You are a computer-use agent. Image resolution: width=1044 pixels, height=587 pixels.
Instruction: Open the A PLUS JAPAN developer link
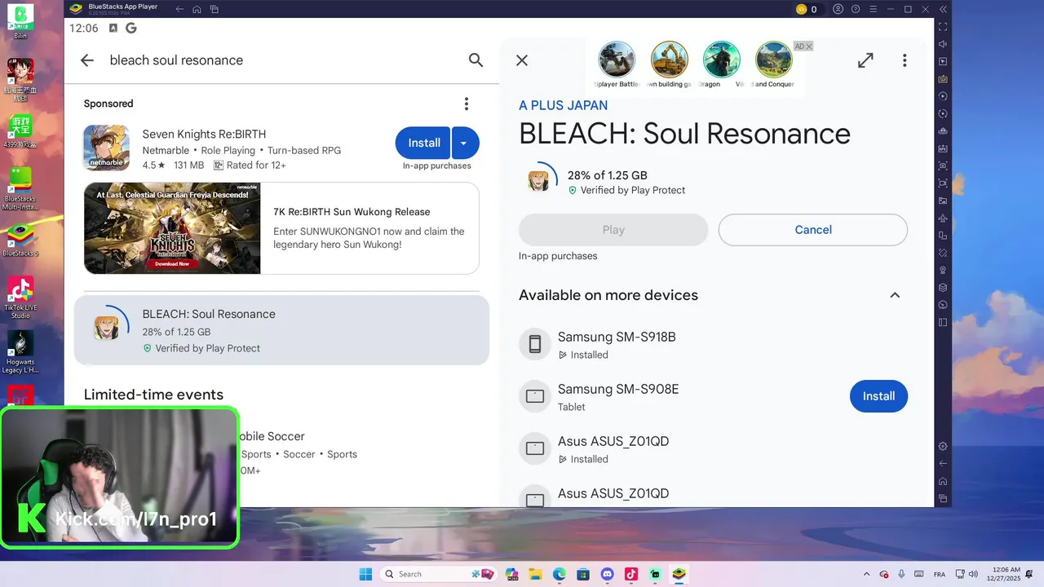coord(563,105)
